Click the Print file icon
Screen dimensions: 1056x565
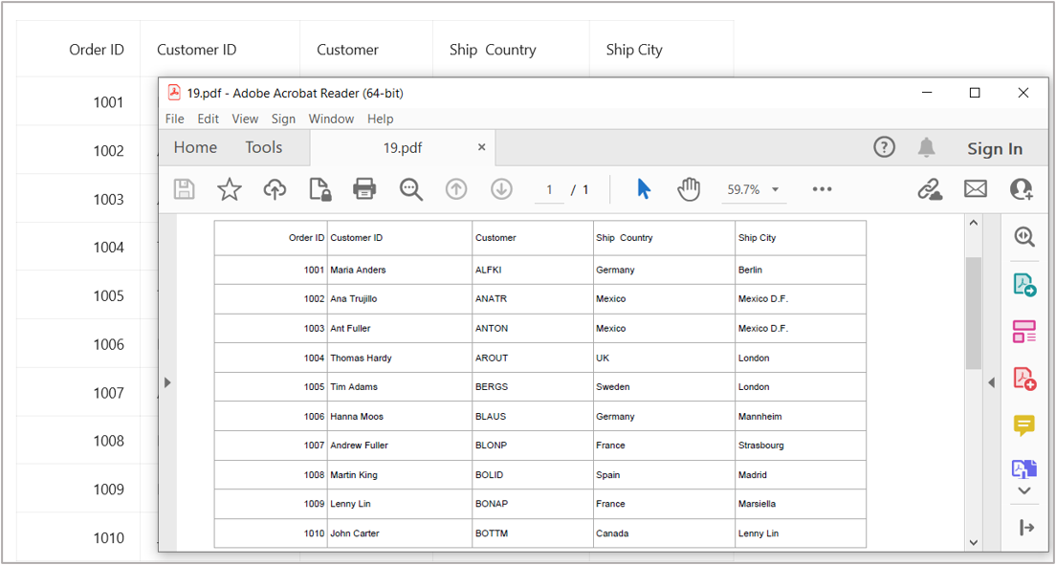(x=364, y=189)
